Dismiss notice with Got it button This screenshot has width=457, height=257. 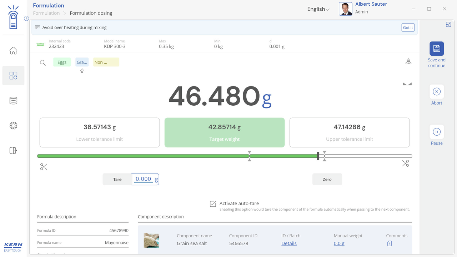408,27
